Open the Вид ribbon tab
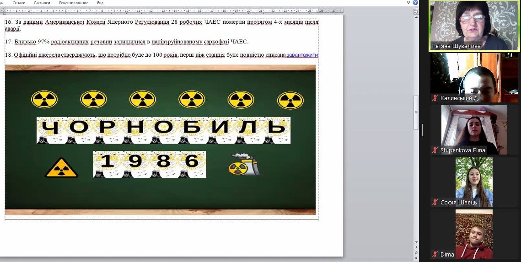 pos(100,3)
